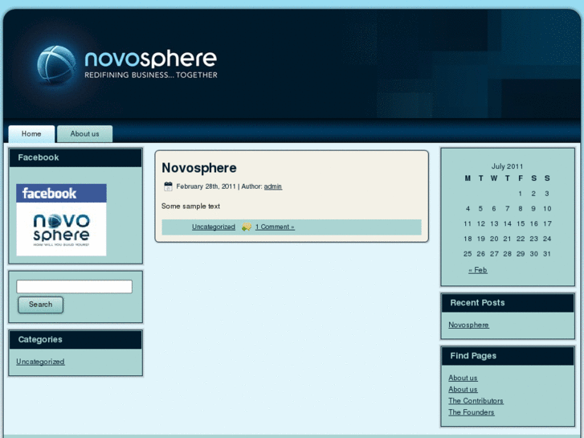The width and height of the screenshot is (584, 438).
Task: Click the Recent Posts widget heading
Action: tap(477, 303)
